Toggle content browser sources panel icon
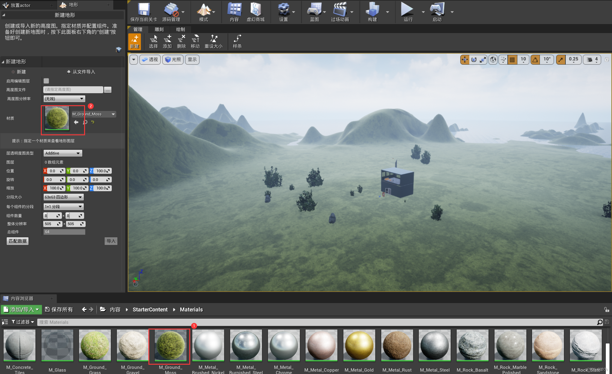The height and width of the screenshot is (374, 612). pos(5,322)
